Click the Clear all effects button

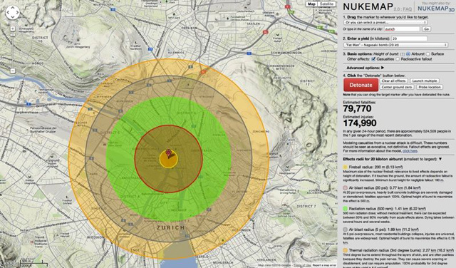(394, 81)
